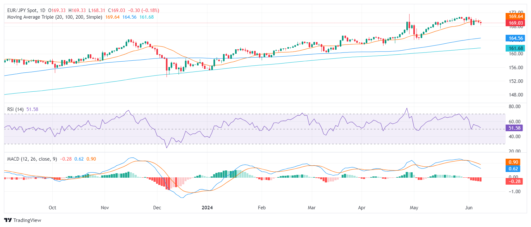The height and width of the screenshot is (227, 531).
Task: Select the teal 161.68 tag on price axis
Action: click(515, 48)
